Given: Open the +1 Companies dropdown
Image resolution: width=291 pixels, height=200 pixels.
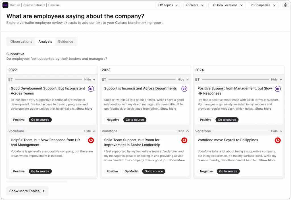Looking at the screenshot, I should pyautogui.click(x=263, y=5).
